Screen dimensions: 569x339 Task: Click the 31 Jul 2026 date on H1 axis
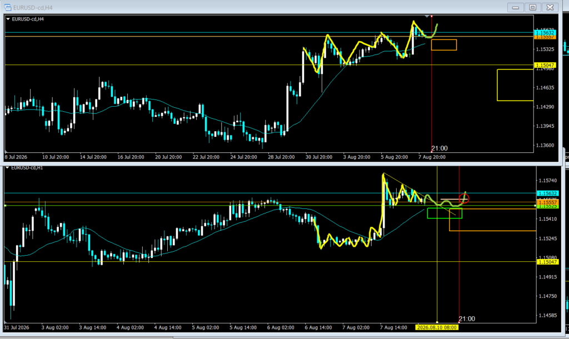click(16, 327)
